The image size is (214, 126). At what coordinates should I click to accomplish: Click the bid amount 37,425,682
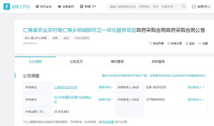point(61,111)
